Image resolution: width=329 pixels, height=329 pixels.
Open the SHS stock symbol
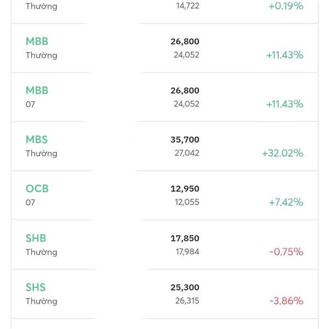[x=36, y=287]
